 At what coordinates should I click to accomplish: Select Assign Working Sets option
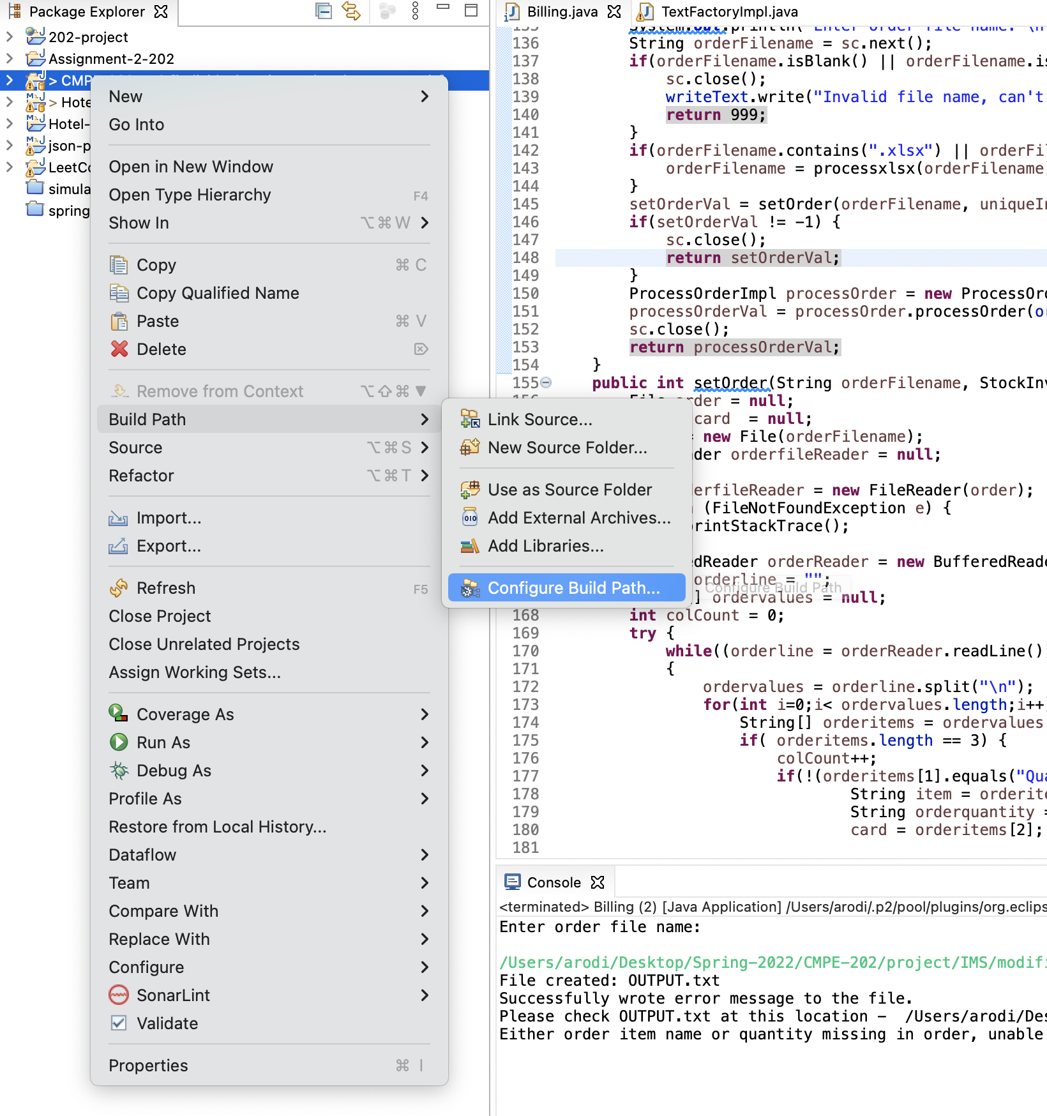pyautogui.click(x=269, y=672)
